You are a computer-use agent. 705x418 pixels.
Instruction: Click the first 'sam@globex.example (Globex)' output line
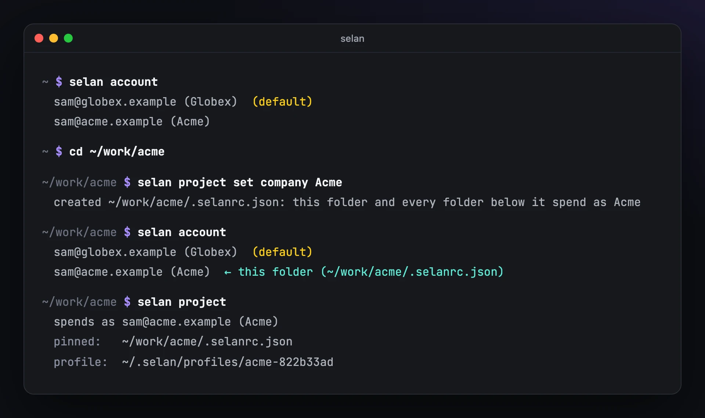[146, 102]
